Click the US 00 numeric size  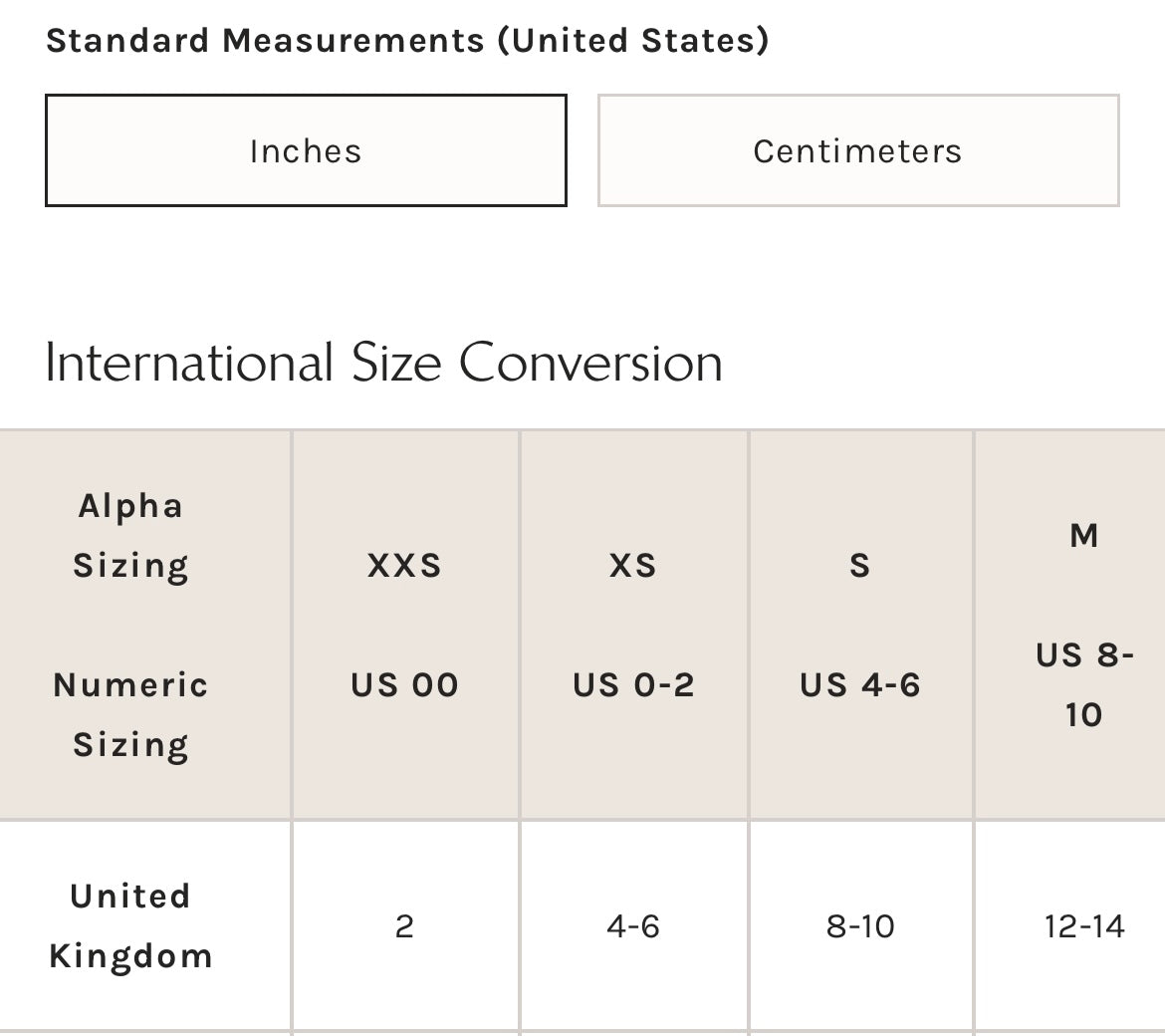[x=404, y=684]
